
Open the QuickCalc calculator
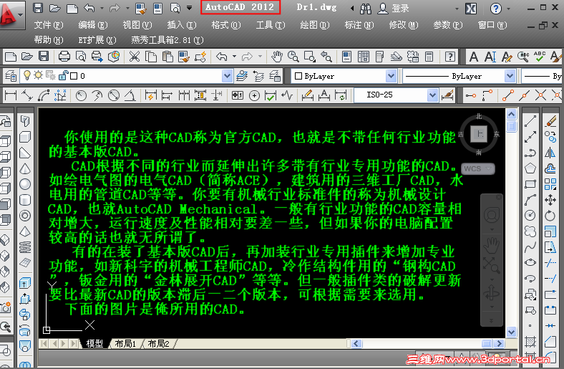[x=429, y=57]
